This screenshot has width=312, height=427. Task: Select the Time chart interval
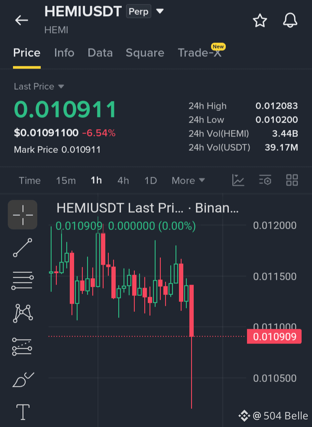click(29, 181)
